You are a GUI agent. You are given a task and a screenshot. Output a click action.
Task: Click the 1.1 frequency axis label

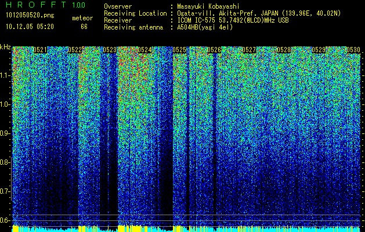point(5,75)
